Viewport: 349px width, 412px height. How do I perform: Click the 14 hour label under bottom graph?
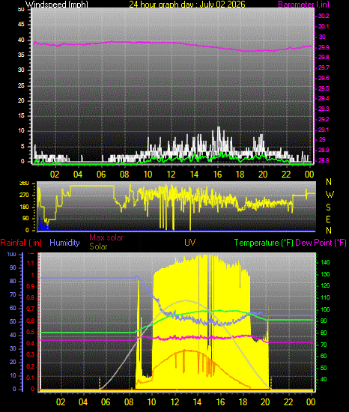click(197, 402)
